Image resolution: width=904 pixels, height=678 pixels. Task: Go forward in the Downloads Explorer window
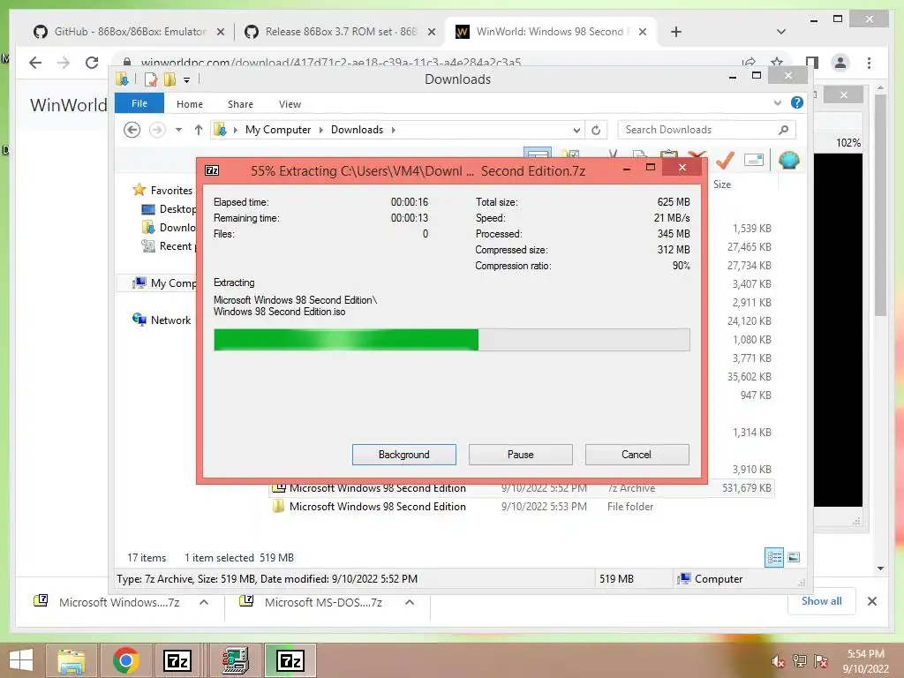[x=157, y=130]
